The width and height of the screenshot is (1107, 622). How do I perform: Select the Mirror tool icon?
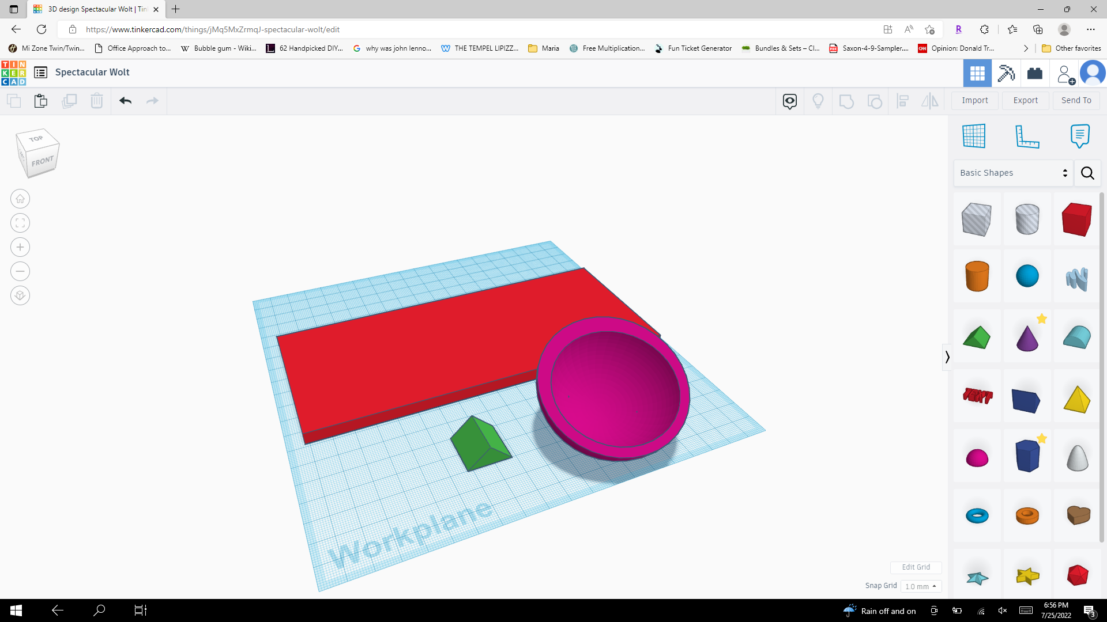[x=931, y=100]
